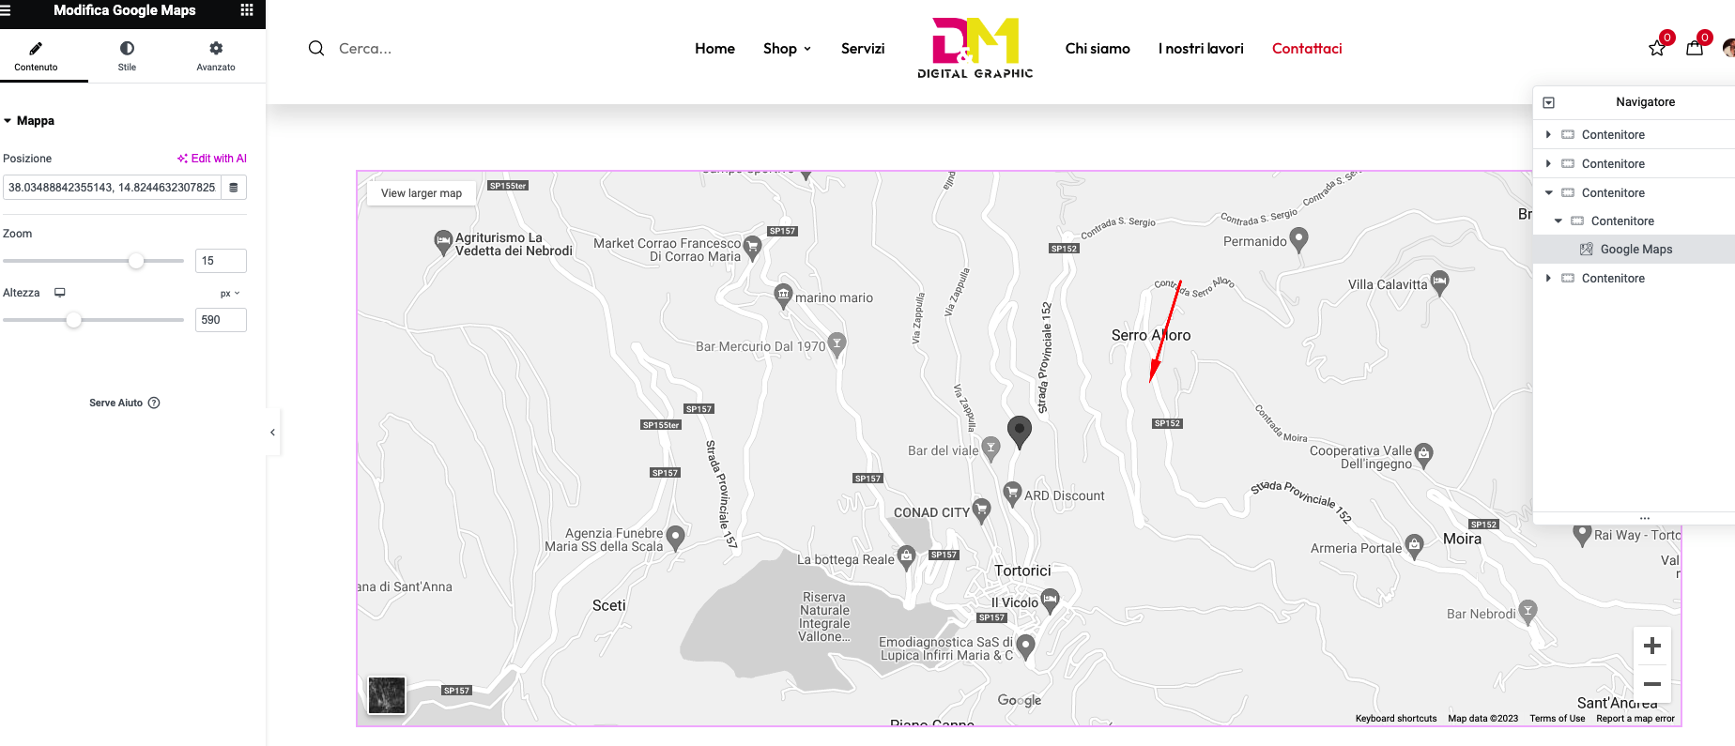Viewport: 1735px width, 746px height.
Task: Collapse the editor panel with side arrow
Action: 272,433
